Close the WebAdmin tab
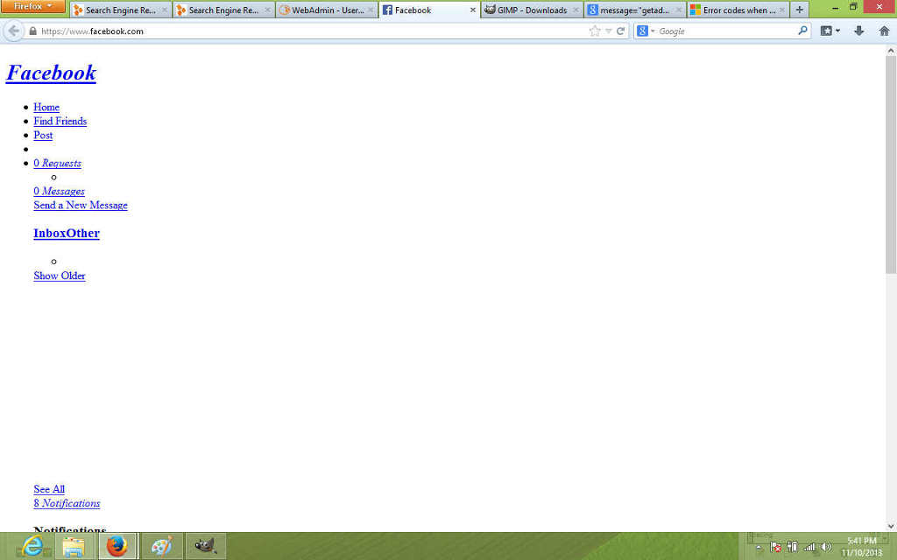Image resolution: width=897 pixels, height=560 pixels. point(371,10)
